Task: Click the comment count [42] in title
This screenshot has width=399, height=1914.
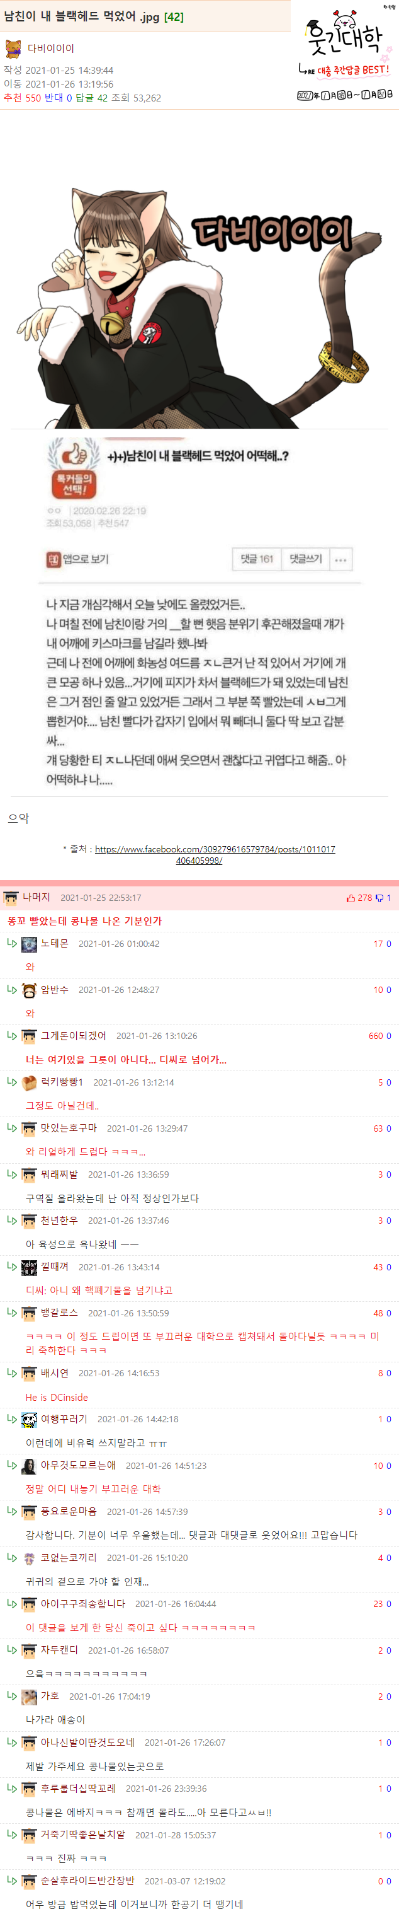Action: (x=174, y=16)
